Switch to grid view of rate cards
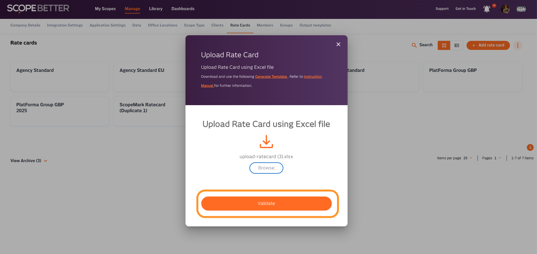Screen dimensions: 537x254 coord(444,45)
